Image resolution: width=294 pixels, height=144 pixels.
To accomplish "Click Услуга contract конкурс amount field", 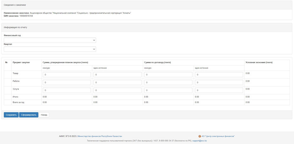I will [x=168, y=90].
